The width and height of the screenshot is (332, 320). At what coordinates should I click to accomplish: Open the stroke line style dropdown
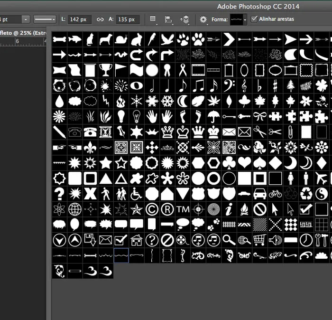(45, 19)
